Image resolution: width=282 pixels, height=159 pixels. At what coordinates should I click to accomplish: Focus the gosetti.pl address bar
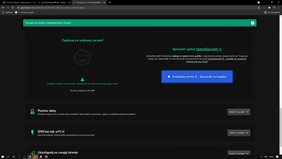pos(137,8)
